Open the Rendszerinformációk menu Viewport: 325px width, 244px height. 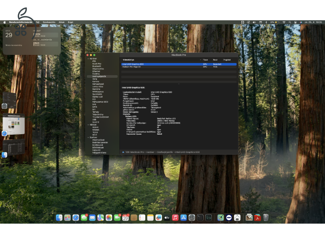21,22
